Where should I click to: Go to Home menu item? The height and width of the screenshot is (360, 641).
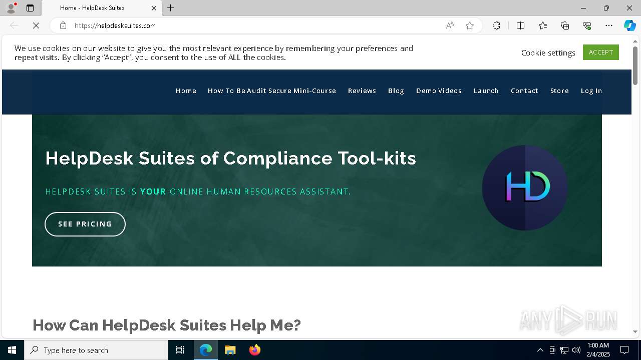pyautogui.click(x=186, y=90)
